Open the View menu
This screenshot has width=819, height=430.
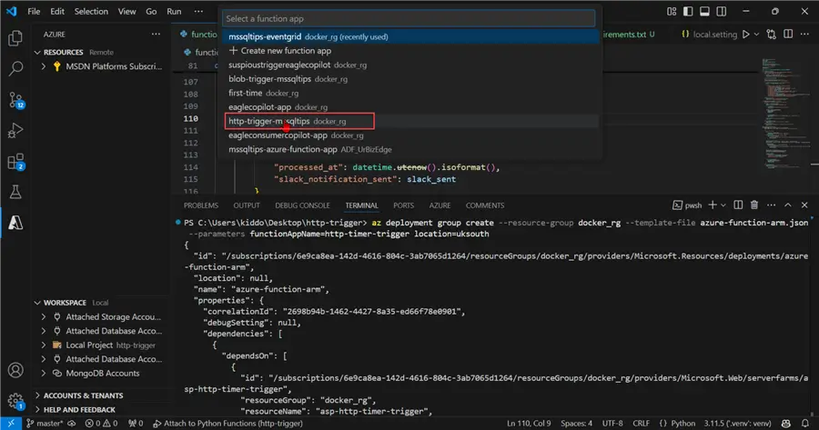[126, 11]
